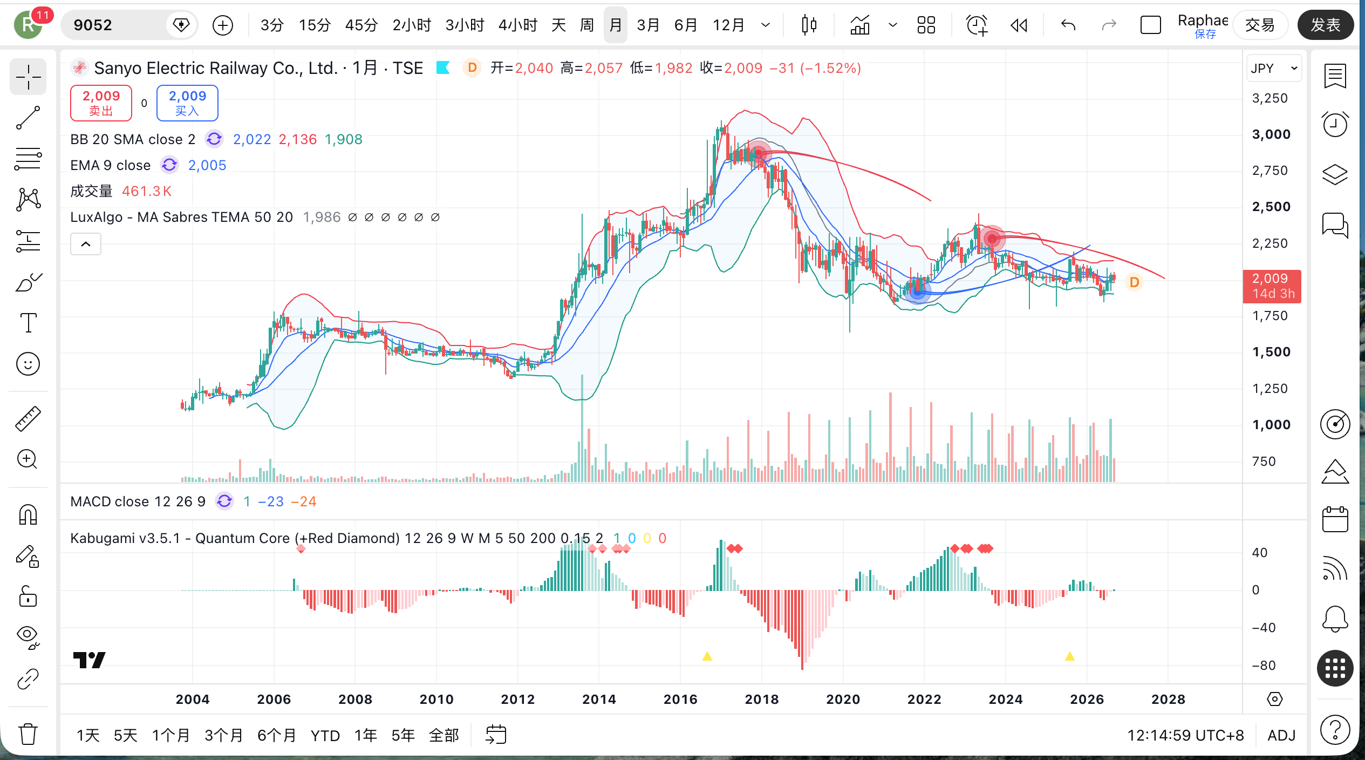Open the timezone clock 12:14:59 UTC+8

(x=1185, y=735)
